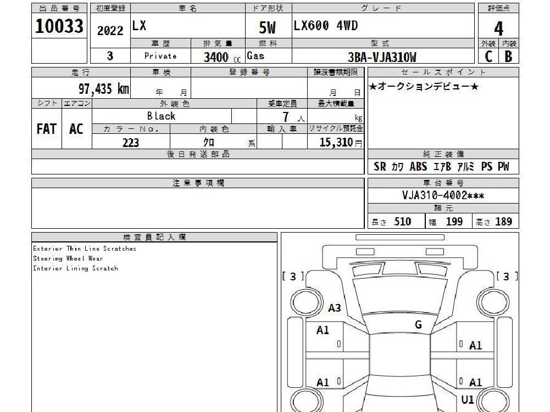
Task: Click mileage 97,435 km
Action: (x=104, y=89)
